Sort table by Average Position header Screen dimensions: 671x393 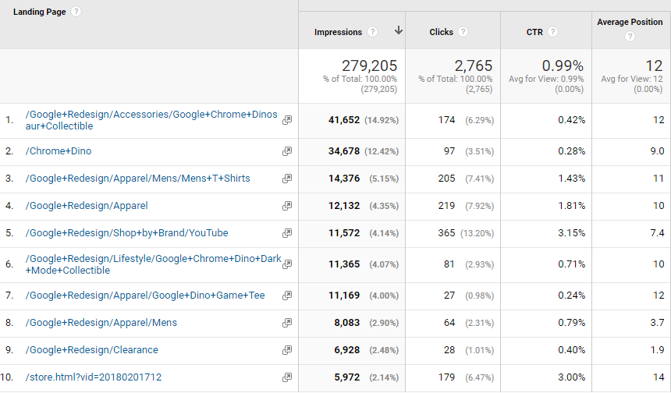coord(630,23)
